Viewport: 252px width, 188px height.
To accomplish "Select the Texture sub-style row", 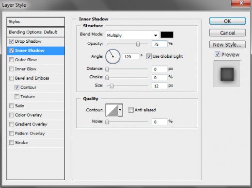I will [36, 97].
